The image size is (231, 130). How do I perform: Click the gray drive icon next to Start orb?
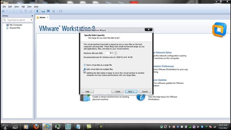coord(15,126)
